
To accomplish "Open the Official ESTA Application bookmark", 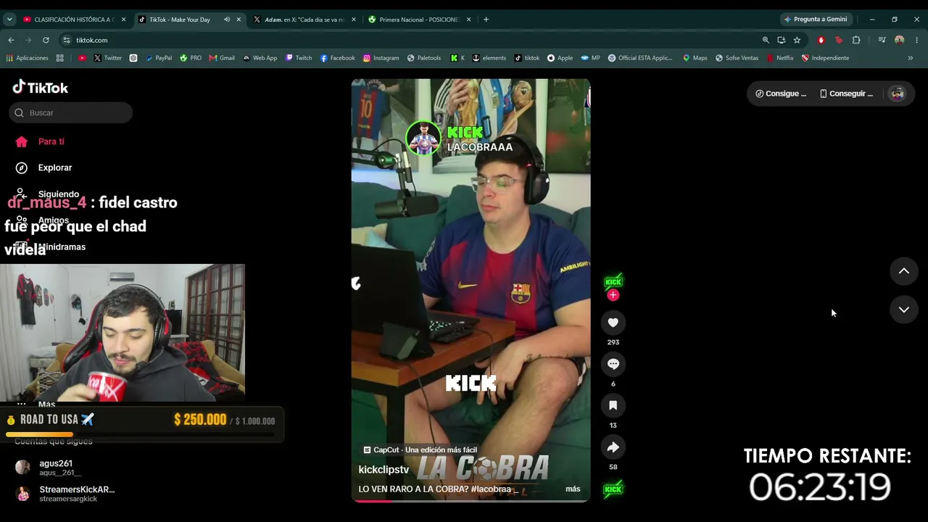I will (x=640, y=58).
